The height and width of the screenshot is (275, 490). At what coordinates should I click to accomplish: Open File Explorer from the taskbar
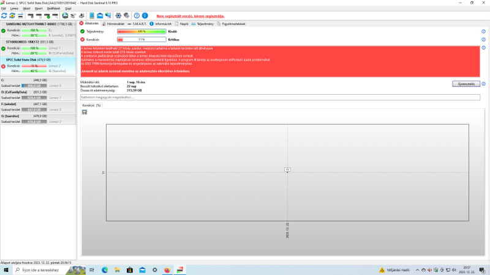coord(117,270)
